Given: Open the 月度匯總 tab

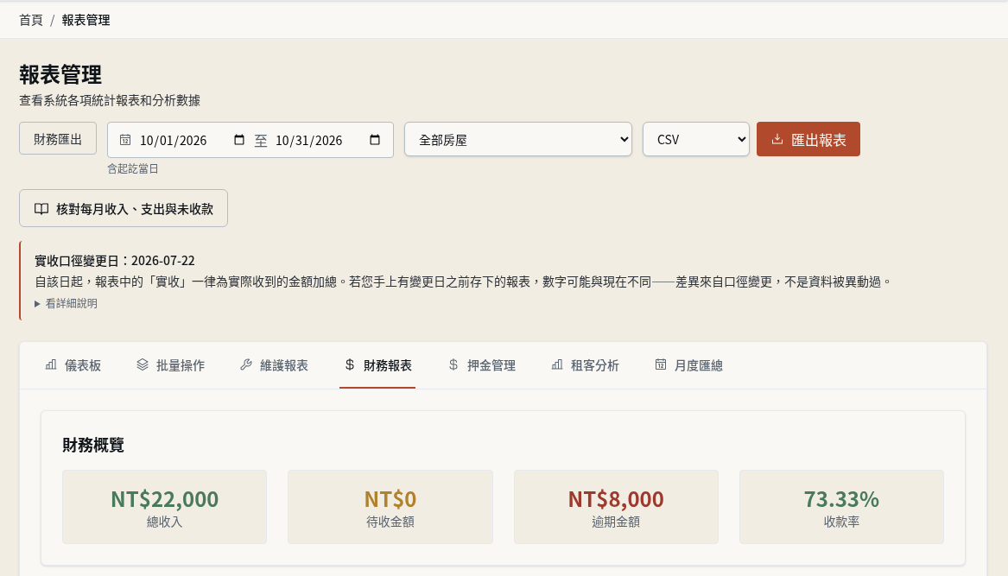Looking at the screenshot, I should (689, 365).
